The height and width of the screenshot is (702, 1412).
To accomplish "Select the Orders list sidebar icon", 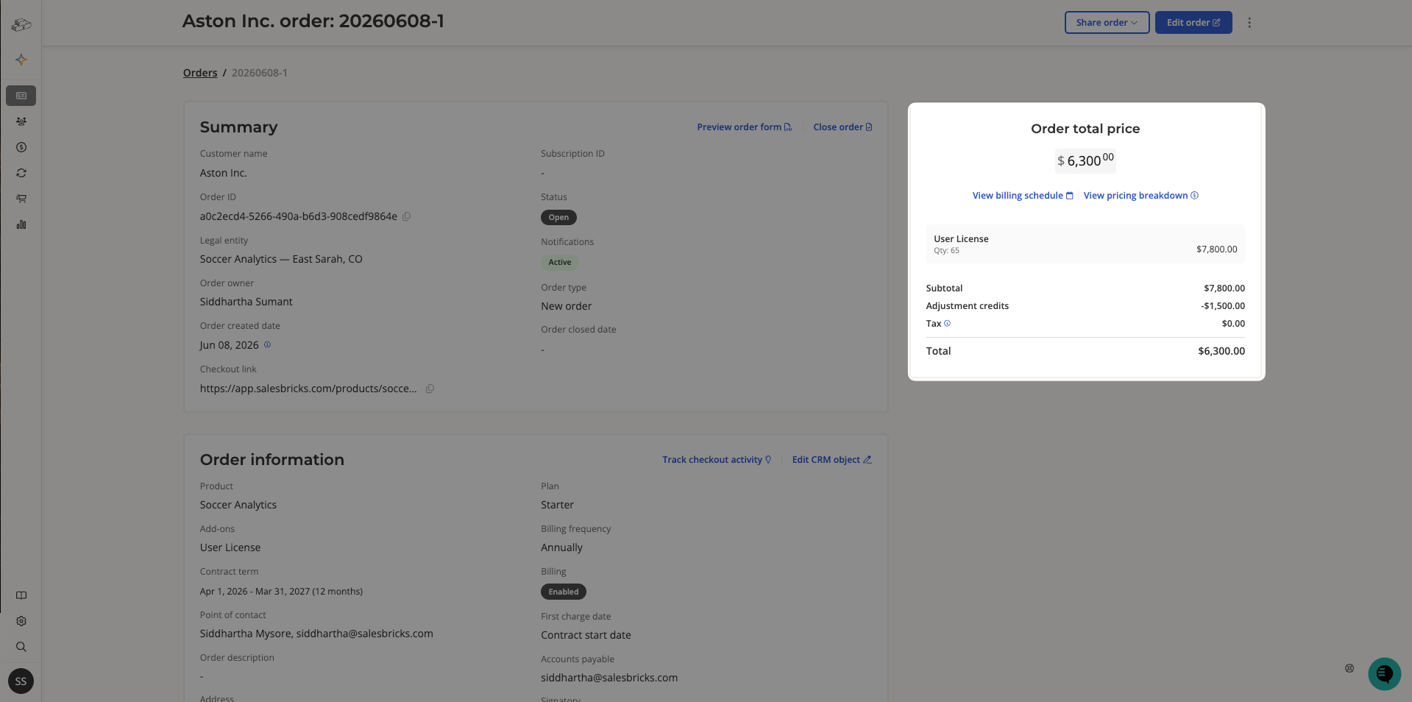I will (21, 96).
